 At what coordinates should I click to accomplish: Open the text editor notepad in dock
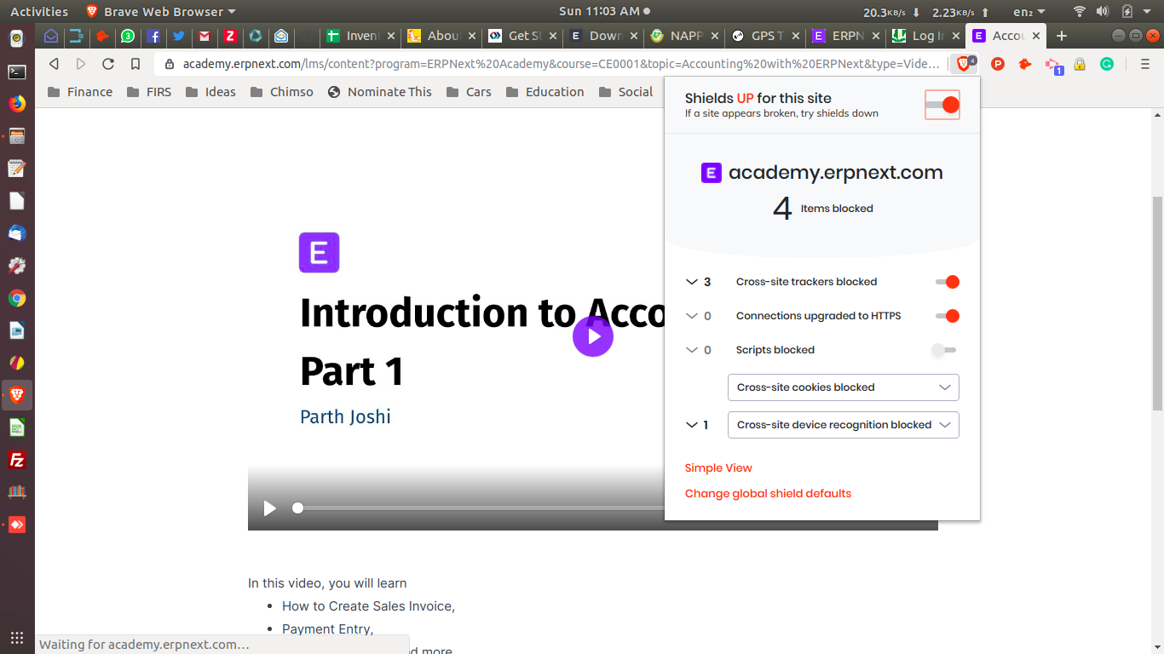(x=17, y=169)
